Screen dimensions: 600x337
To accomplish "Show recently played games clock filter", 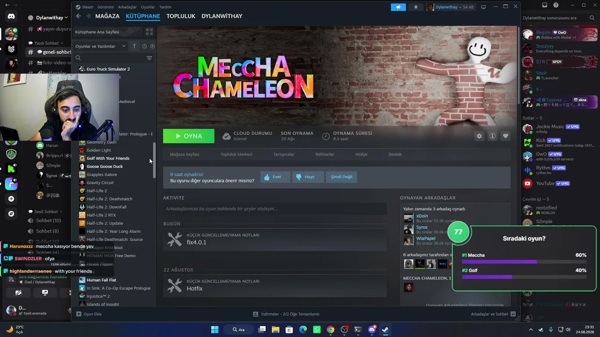I will (144, 46).
